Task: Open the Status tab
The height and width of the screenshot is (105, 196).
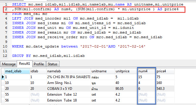Action: click(53, 64)
